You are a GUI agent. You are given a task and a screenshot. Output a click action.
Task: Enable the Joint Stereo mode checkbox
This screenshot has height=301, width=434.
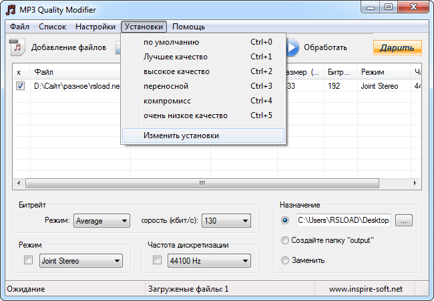click(x=28, y=260)
